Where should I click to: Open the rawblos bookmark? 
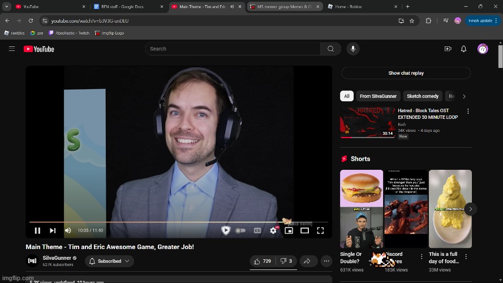pos(14,33)
